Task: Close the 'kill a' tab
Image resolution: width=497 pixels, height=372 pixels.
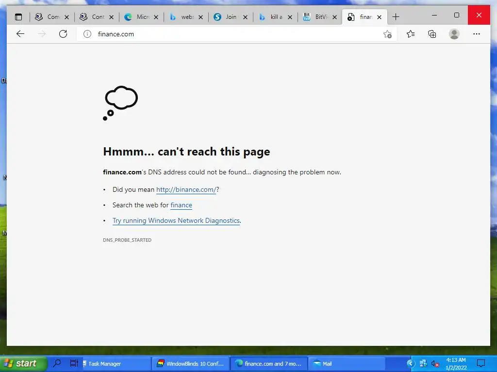Action: pyautogui.click(x=290, y=17)
